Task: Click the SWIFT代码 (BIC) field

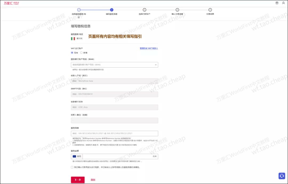Action: point(114,94)
